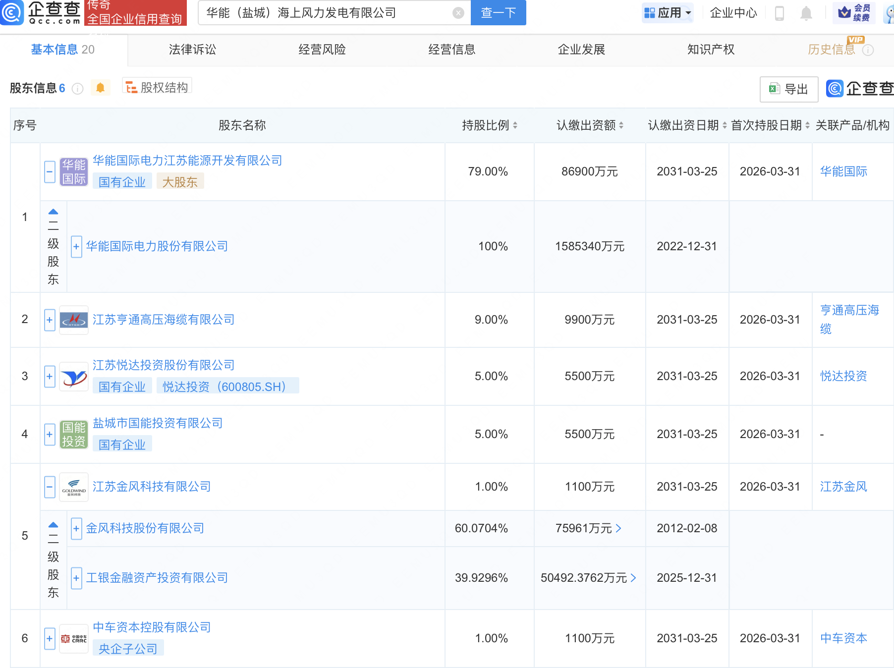Click the info icon next to 股东信息 6
The image size is (894, 668).
pyautogui.click(x=77, y=89)
